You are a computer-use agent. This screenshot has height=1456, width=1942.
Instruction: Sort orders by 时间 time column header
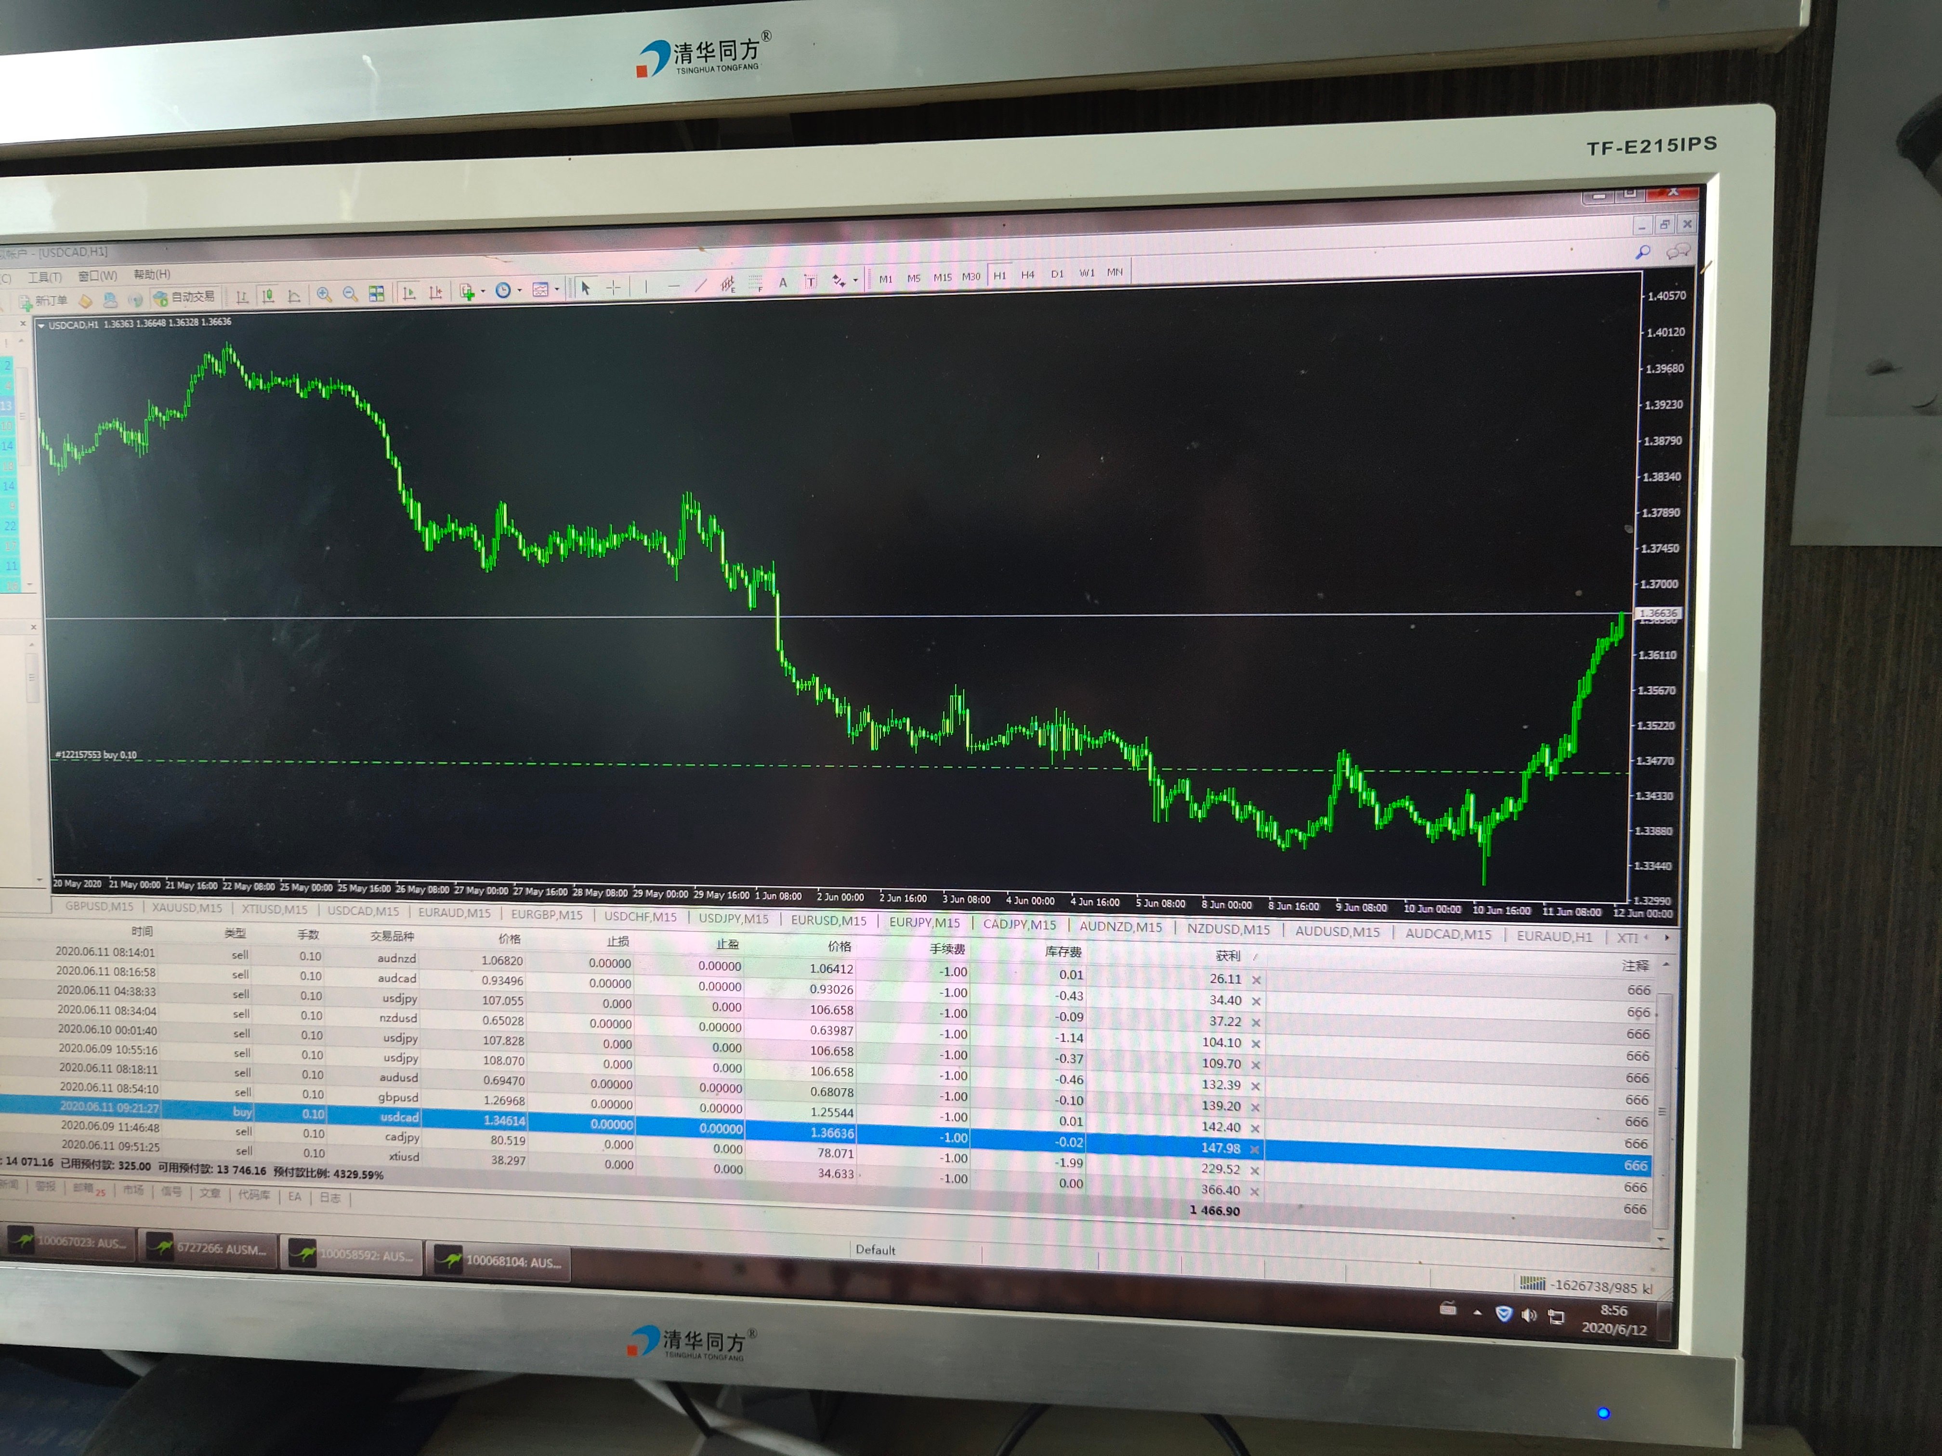[142, 931]
